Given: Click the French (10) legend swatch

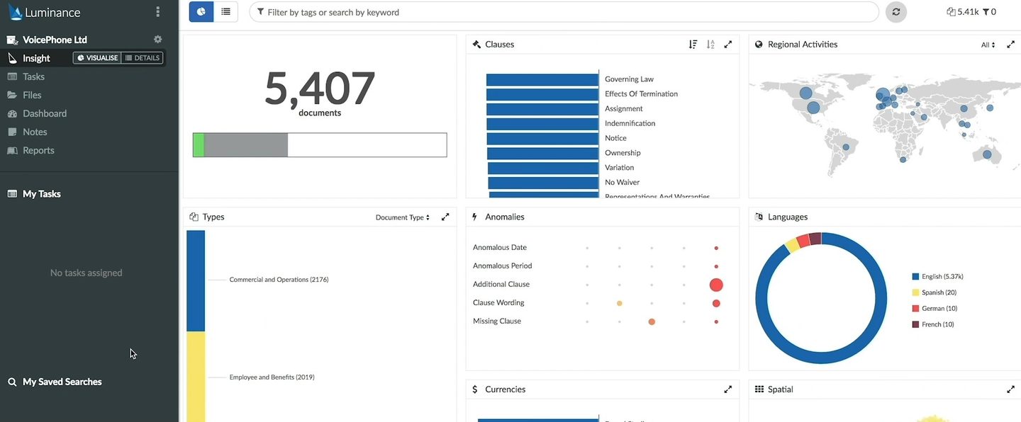Looking at the screenshot, I should pyautogui.click(x=915, y=324).
